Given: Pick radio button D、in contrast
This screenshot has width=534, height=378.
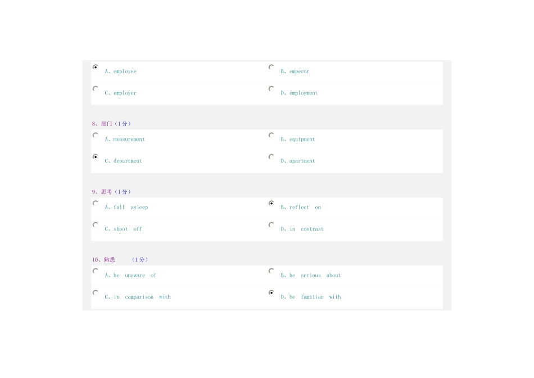Looking at the screenshot, I should [x=271, y=225].
